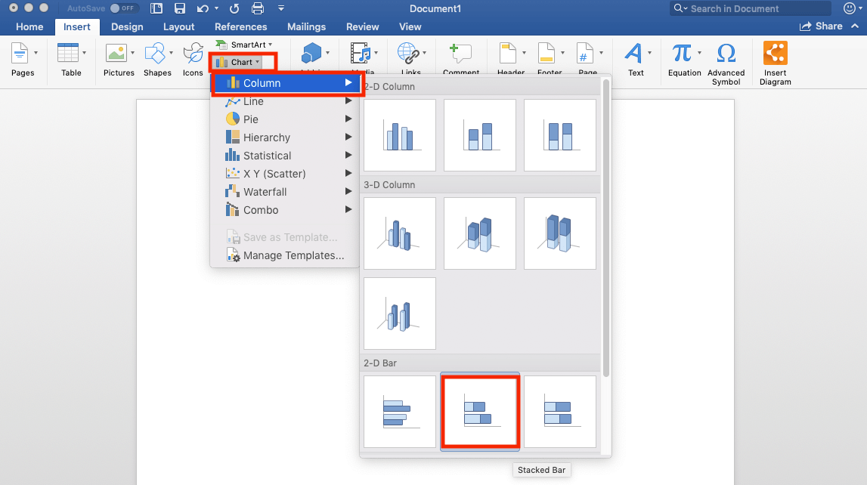Select X Y (Scatter) chart type

point(286,174)
